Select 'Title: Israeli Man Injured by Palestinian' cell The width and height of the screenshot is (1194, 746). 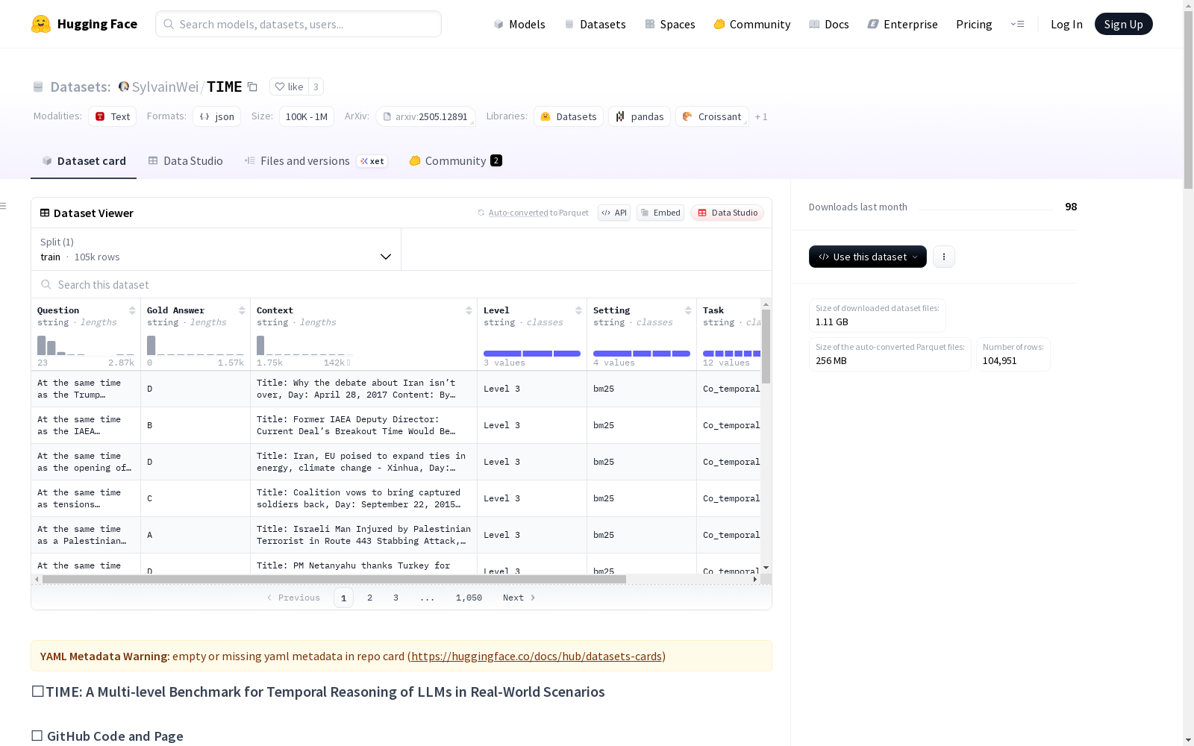(x=363, y=535)
